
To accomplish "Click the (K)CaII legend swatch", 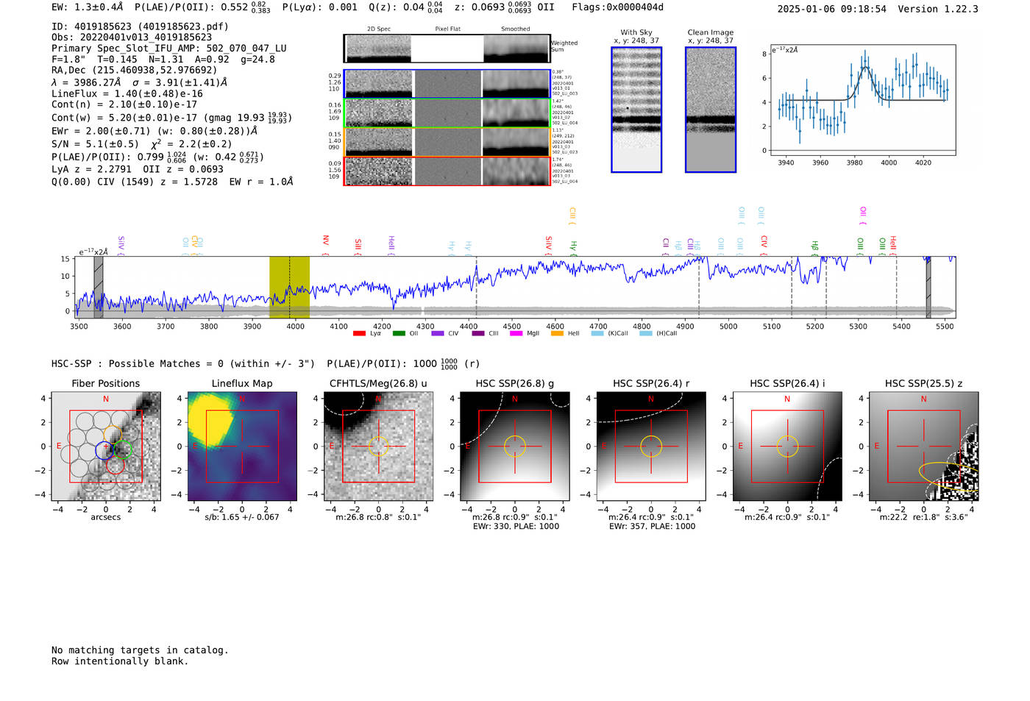I will click(597, 333).
